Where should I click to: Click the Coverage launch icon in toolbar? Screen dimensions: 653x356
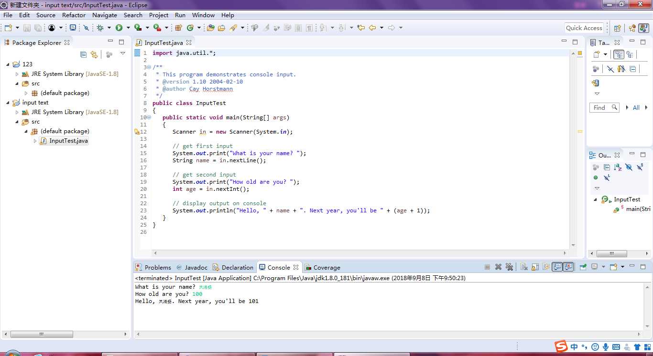point(138,28)
